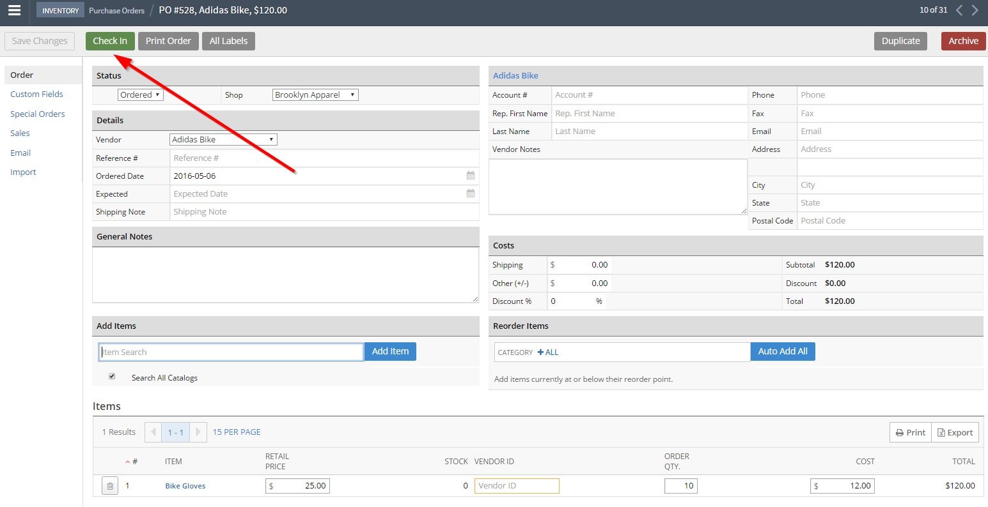Open the Custom Fields sidebar tab

tap(36, 94)
